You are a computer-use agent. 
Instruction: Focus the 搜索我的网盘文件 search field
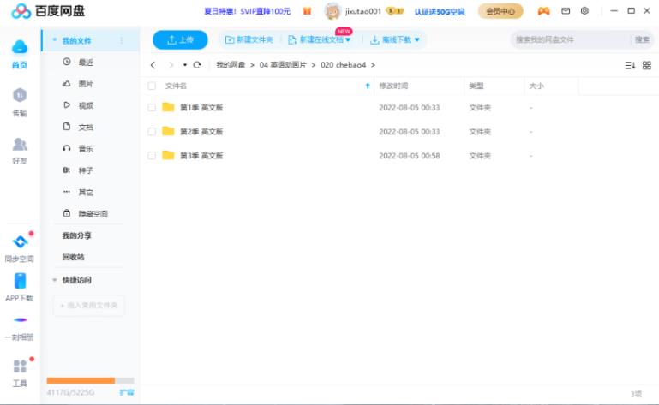[571, 39]
